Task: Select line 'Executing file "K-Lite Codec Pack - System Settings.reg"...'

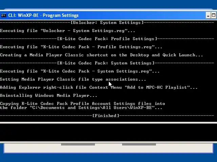Action: (80, 71)
